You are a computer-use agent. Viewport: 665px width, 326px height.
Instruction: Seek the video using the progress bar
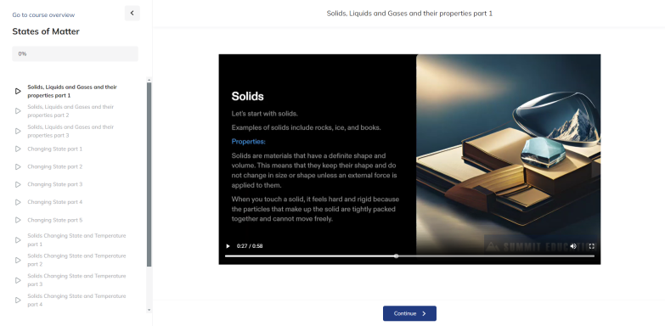pos(409,256)
